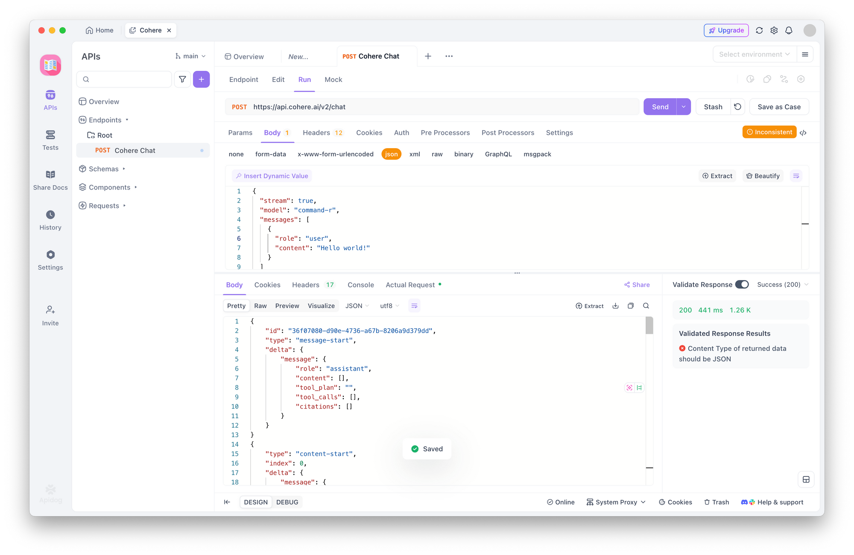Open the main branch dropdown

tap(190, 56)
